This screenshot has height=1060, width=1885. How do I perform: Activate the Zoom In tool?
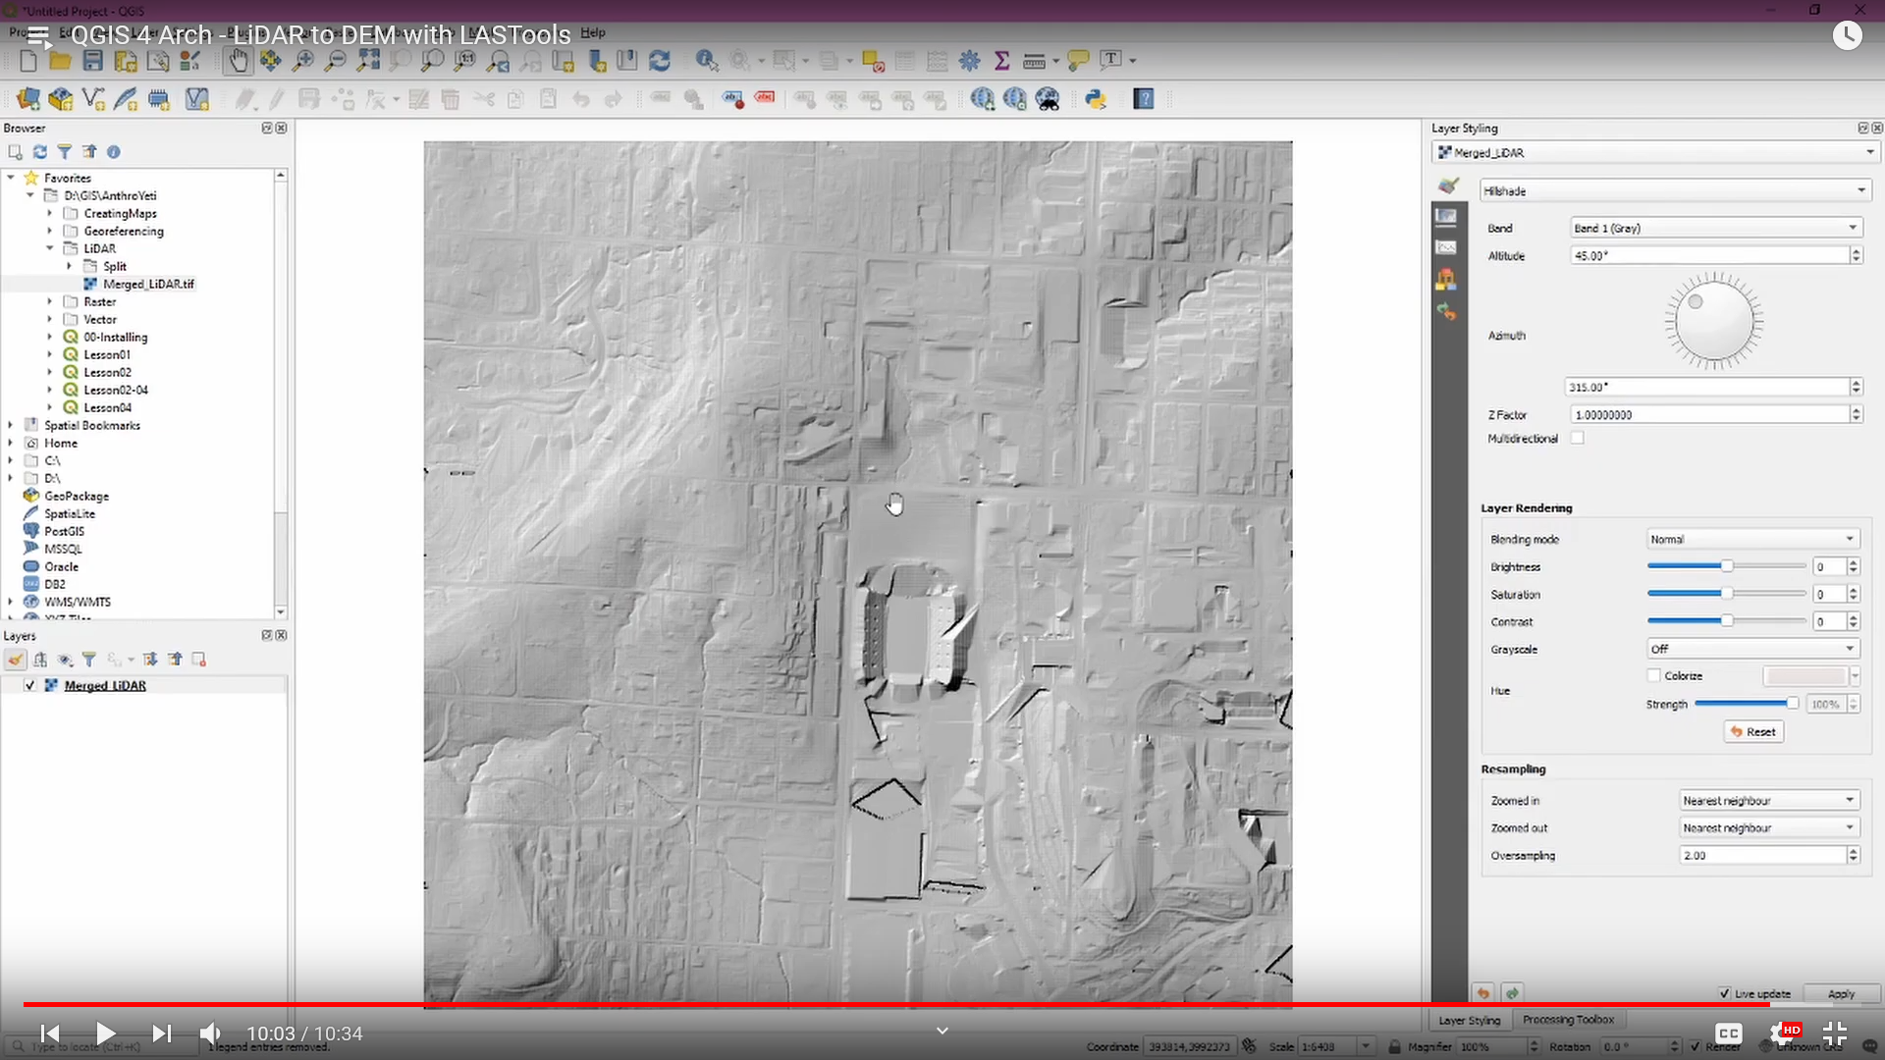point(304,60)
